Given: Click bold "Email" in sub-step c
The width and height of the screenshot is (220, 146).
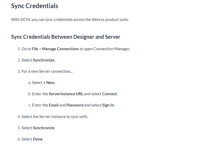Looking at the screenshot, I should tap(54, 105).
